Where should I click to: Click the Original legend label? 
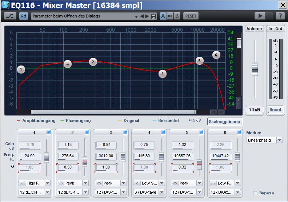tap(131, 120)
